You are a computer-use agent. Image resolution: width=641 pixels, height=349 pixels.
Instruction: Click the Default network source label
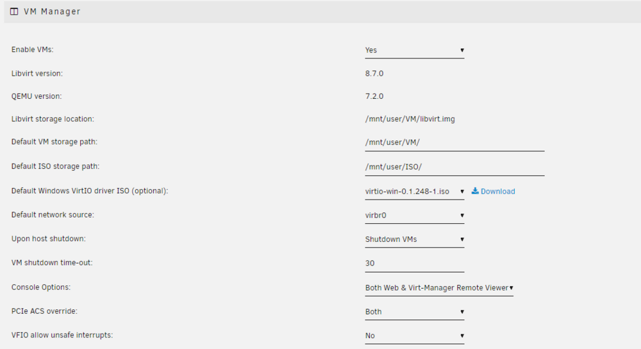coord(53,215)
